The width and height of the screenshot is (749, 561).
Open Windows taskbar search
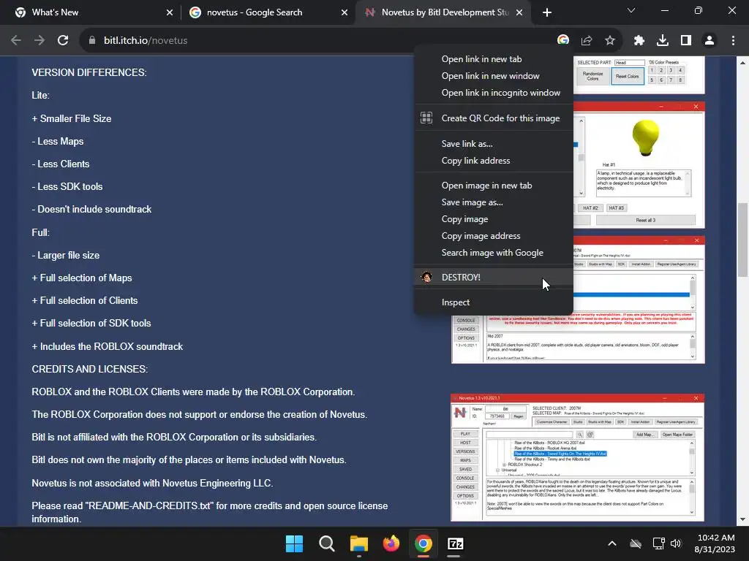click(327, 543)
